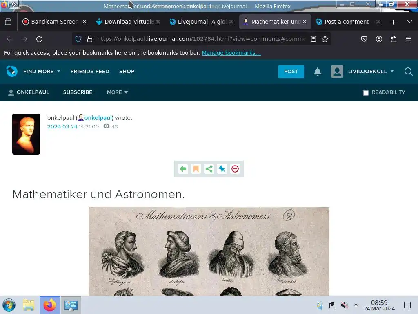The image size is (418, 314).
Task: Pin entry with blue pushpin icon
Action: pyautogui.click(x=222, y=169)
